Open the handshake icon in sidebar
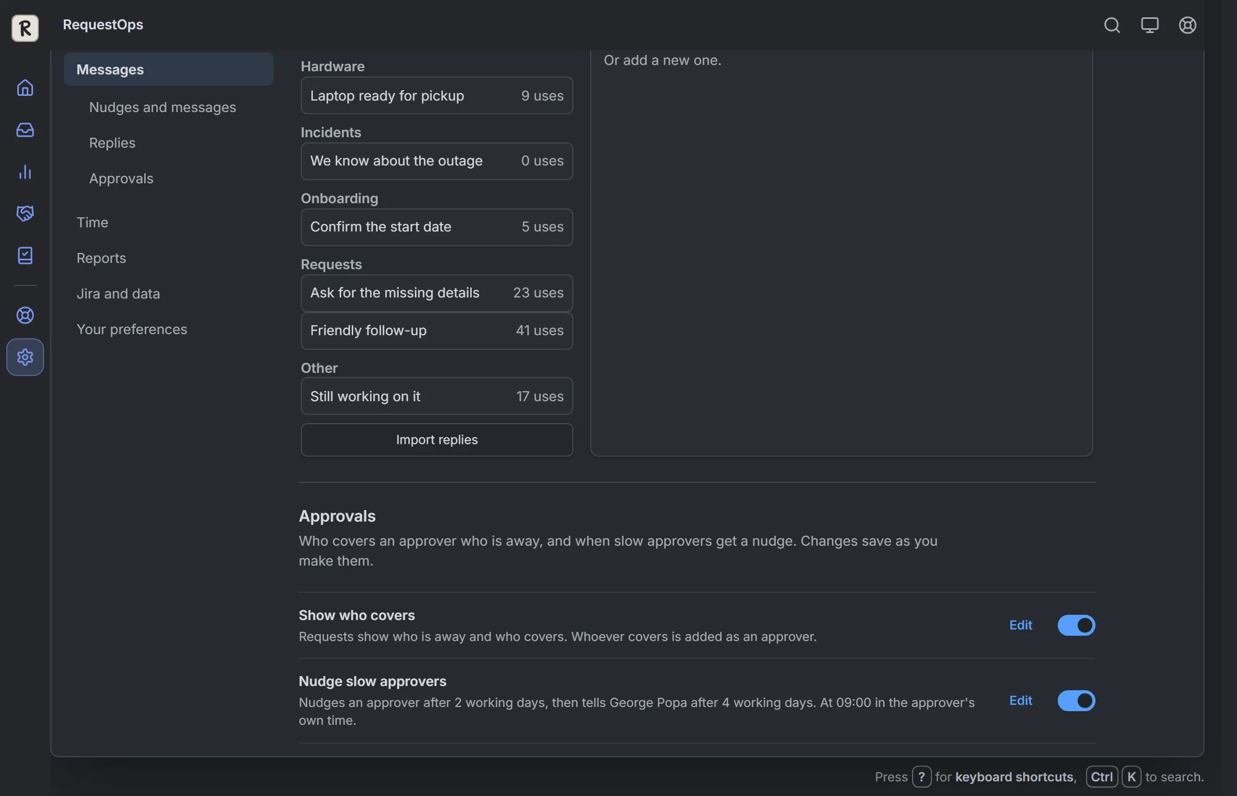The width and height of the screenshot is (1237, 796). coord(25,214)
